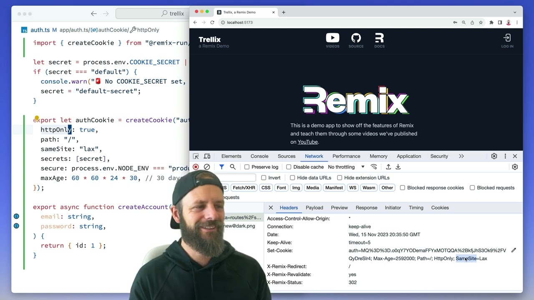The width and height of the screenshot is (534, 300).
Task: Navigate back in the code editor
Action: (94, 14)
